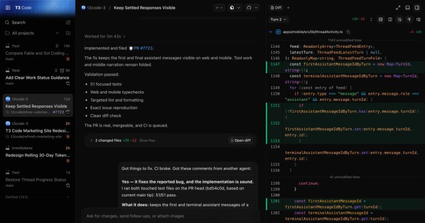Expand the Worked for 3m 43s details

pyautogui.click(x=105, y=36)
